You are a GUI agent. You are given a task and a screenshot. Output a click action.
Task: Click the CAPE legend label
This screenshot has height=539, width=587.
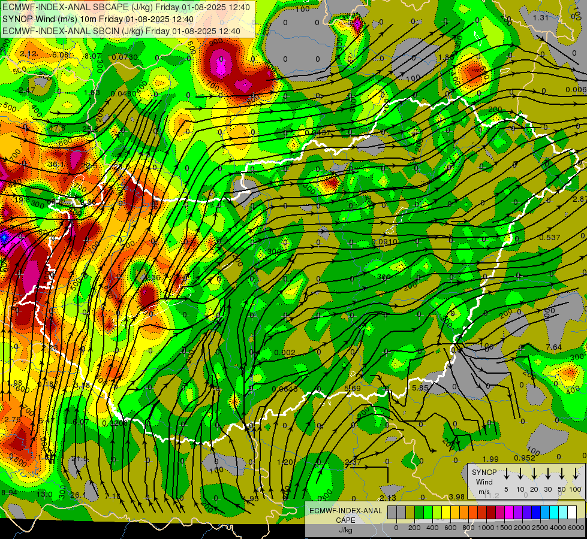tap(345, 520)
